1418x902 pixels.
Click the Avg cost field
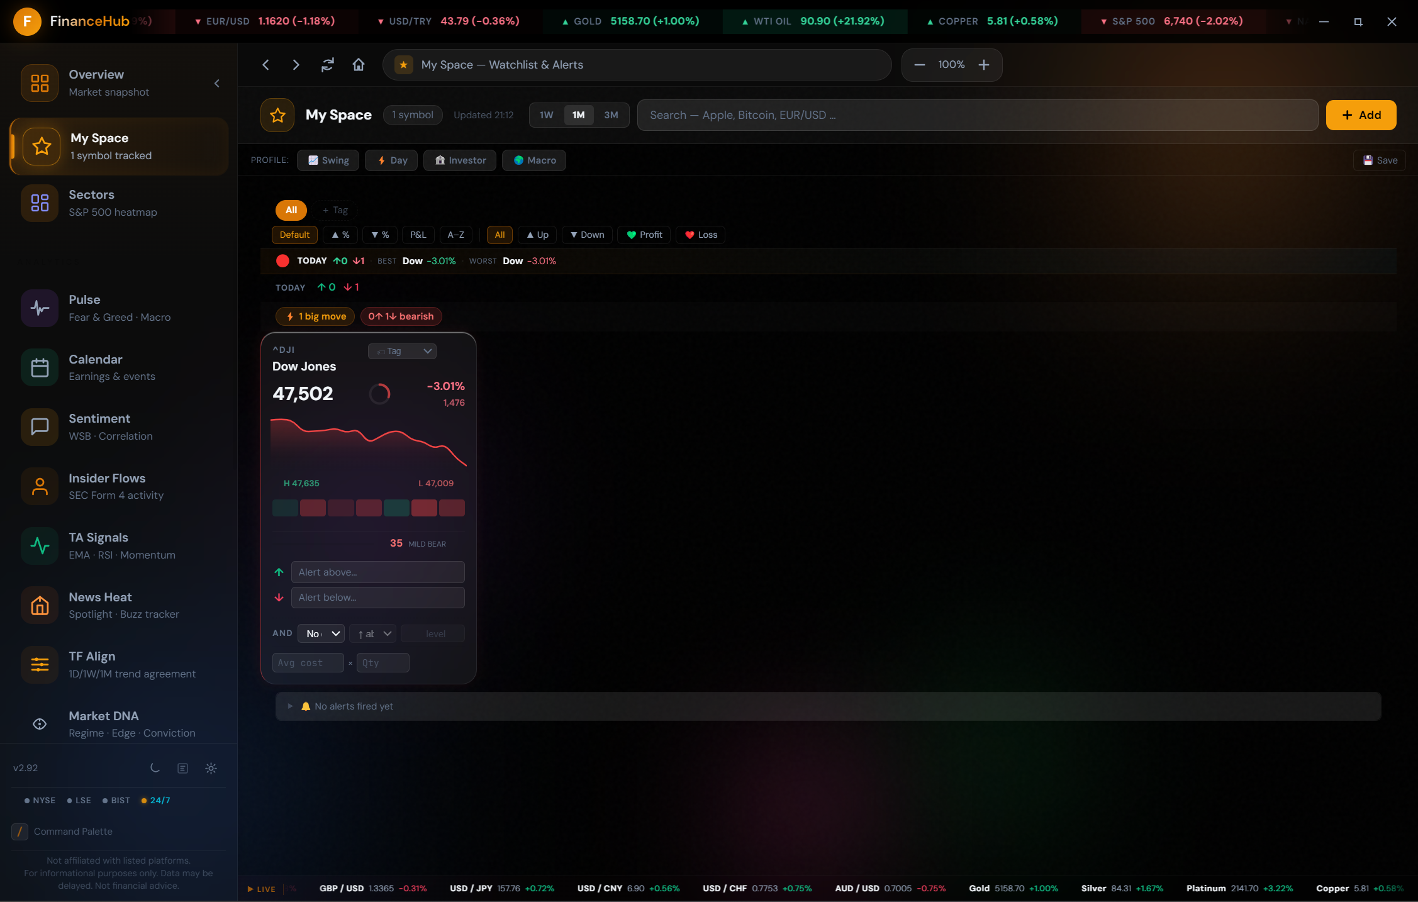(x=308, y=663)
